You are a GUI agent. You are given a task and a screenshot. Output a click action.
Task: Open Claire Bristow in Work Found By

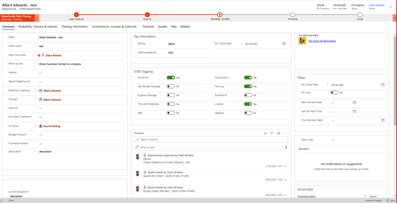(x=53, y=55)
